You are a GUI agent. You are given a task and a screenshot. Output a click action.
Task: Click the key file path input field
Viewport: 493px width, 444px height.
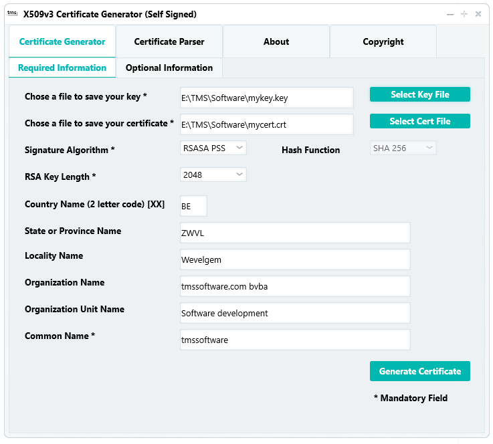(x=266, y=98)
